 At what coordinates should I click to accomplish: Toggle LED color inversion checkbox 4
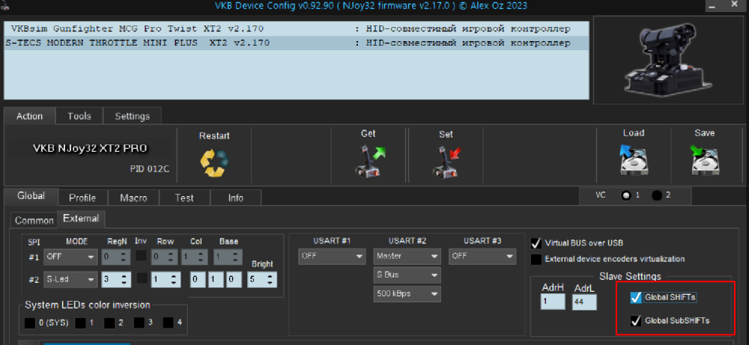click(x=168, y=323)
